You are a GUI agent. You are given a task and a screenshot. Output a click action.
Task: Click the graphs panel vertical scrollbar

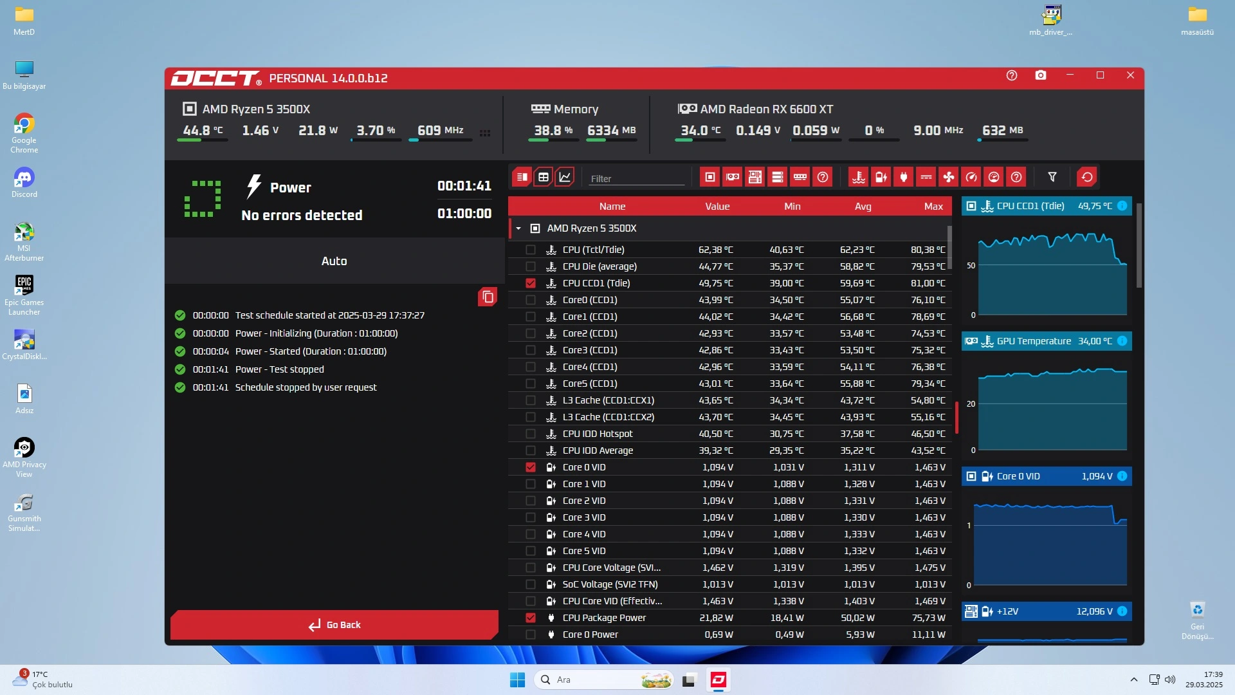1139,245
